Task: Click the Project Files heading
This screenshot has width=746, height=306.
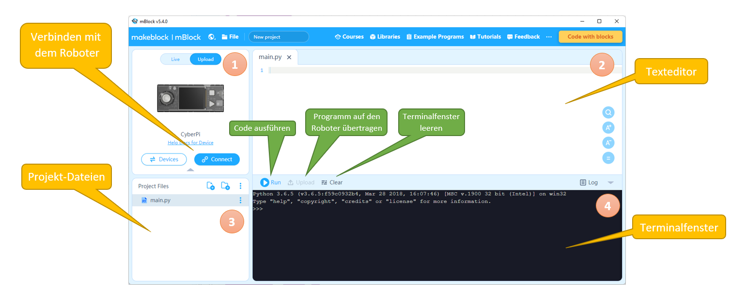Action: [x=153, y=186]
